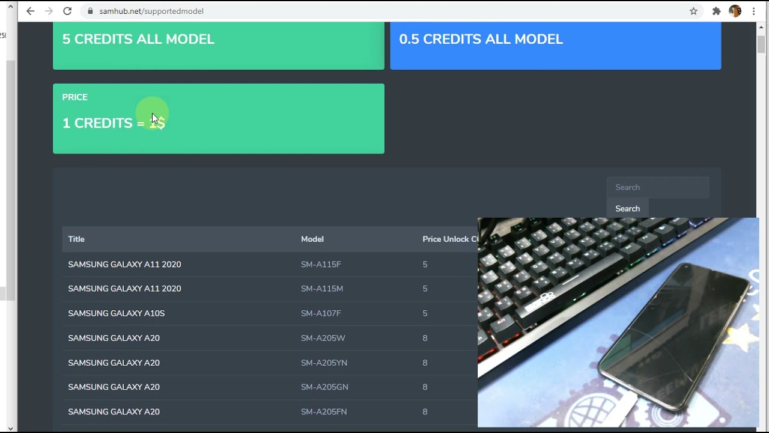Select Galaxy A20 title in SM-A205YN row
The image size is (769, 433).
114,363
